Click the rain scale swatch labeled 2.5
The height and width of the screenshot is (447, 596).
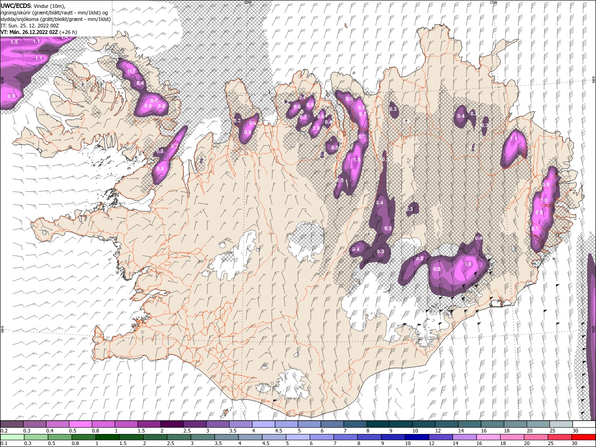click(x=179, y=437)
